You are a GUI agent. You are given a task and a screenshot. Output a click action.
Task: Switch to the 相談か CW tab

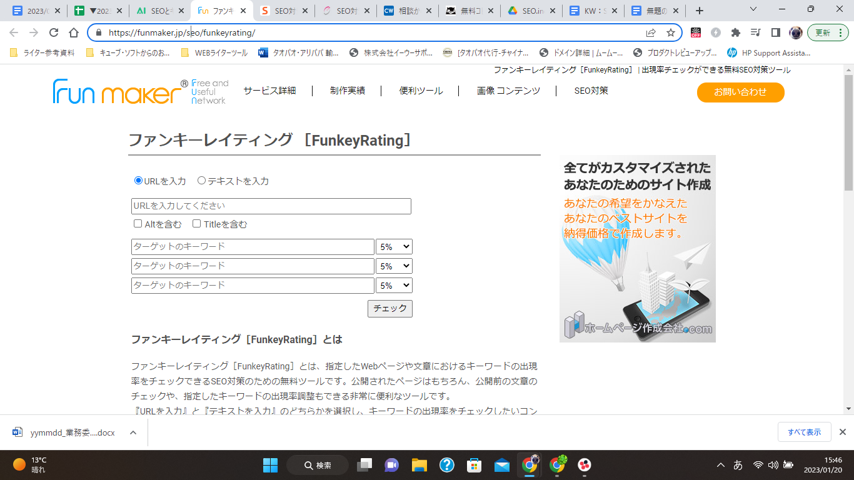[x=406, y=11]
